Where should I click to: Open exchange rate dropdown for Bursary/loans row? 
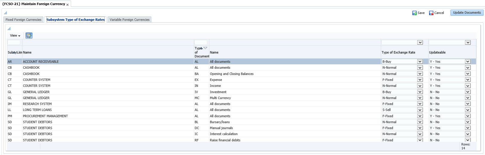420,122
